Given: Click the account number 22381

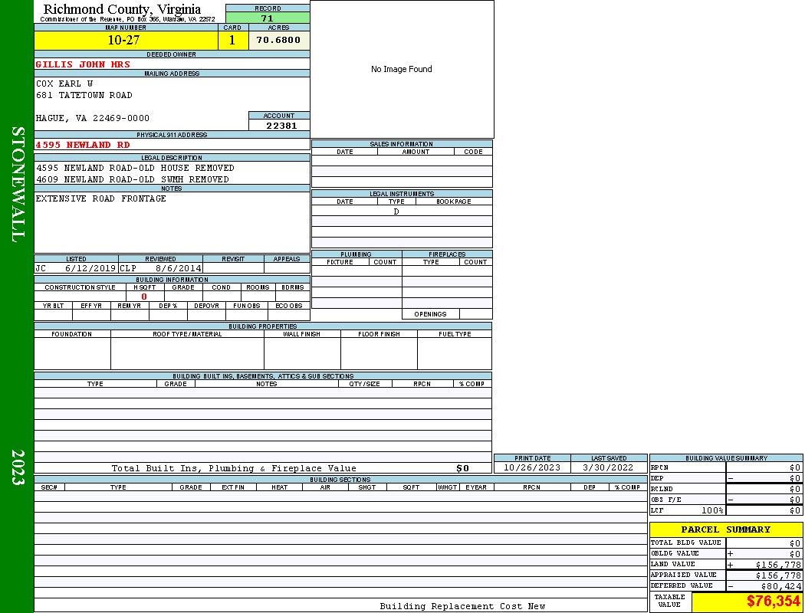Looking at the screenshot, I should click(x=279, y=126).
